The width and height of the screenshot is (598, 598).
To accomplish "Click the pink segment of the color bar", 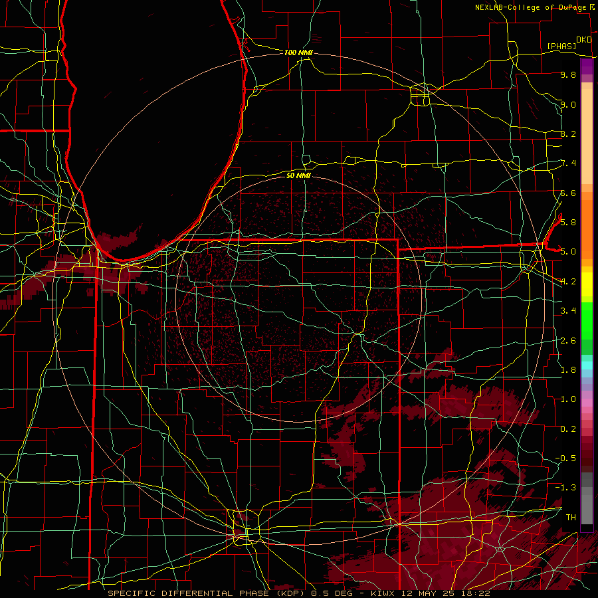I will [x=587, y=403].
